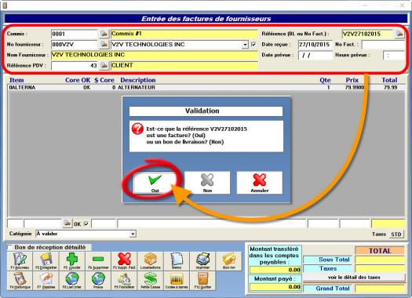
Task: Open the Petite Caisse dollar icon
Action: point(151,281)
